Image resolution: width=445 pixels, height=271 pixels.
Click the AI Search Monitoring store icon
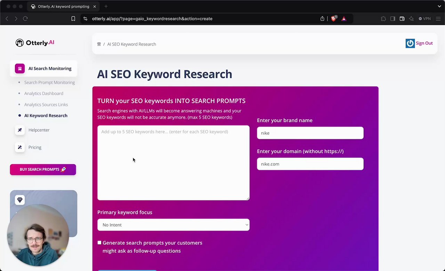pyautogui.click(x=20, y=69)
